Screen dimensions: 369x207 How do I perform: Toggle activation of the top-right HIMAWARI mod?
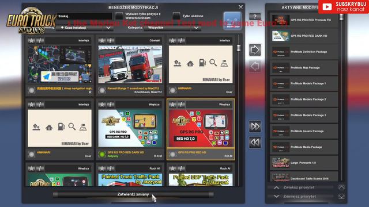172,90
